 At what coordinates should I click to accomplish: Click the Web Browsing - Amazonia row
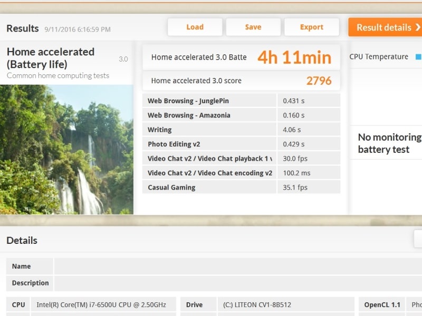click(241, 115)
